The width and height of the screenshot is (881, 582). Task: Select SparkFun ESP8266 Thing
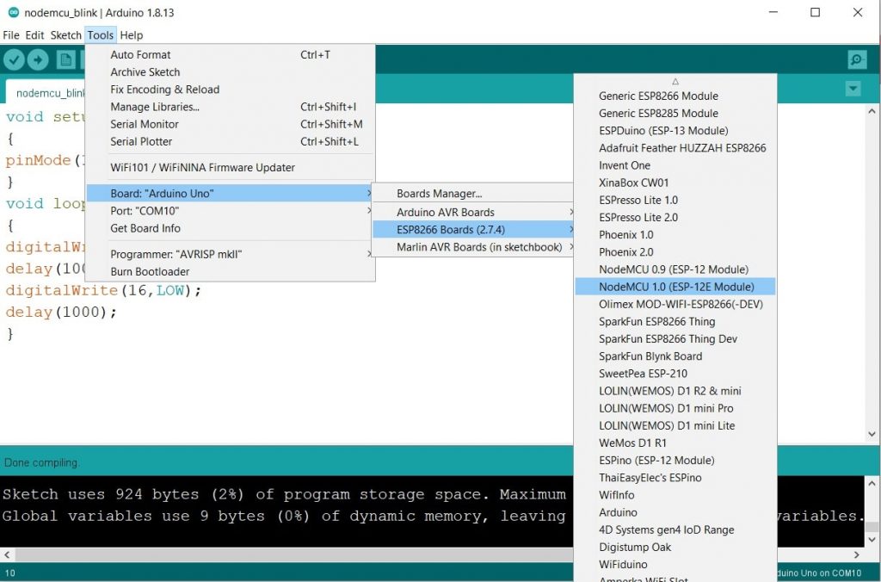pyautogui.click(x=675, y=322)
